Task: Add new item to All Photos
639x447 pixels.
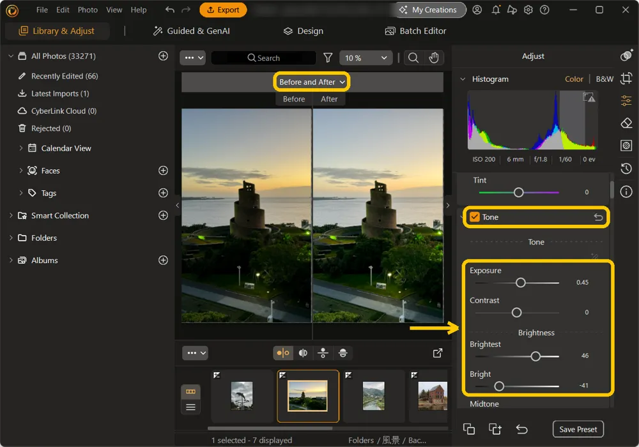Action: click(x=163, y=56)
